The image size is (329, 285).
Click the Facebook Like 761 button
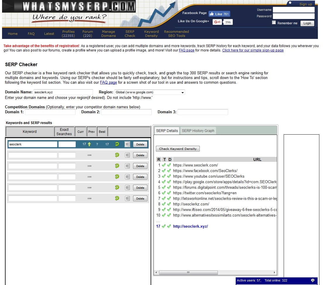[x=219, y=14]
